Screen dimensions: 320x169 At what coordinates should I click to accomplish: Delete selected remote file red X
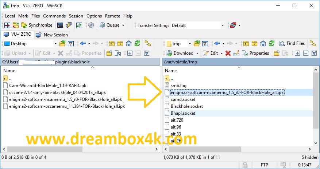point(228,53)
